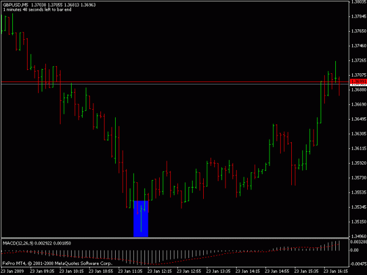Click the 1.37265 price axis label
The width and height of the screenshot is (367, 275).
(359, 60)
